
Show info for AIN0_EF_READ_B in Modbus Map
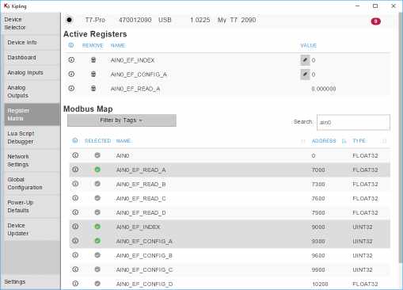click(75, 184)
